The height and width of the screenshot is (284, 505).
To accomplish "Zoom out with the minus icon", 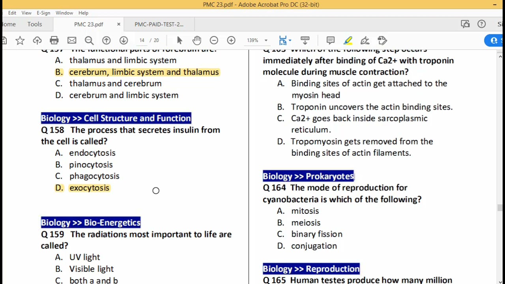I will (214, 40).
